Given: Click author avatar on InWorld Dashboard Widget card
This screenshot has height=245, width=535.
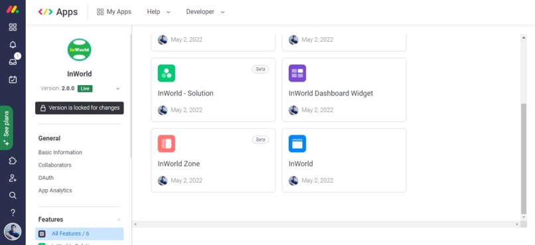Looking at the screenshot, I should [293, 110].
